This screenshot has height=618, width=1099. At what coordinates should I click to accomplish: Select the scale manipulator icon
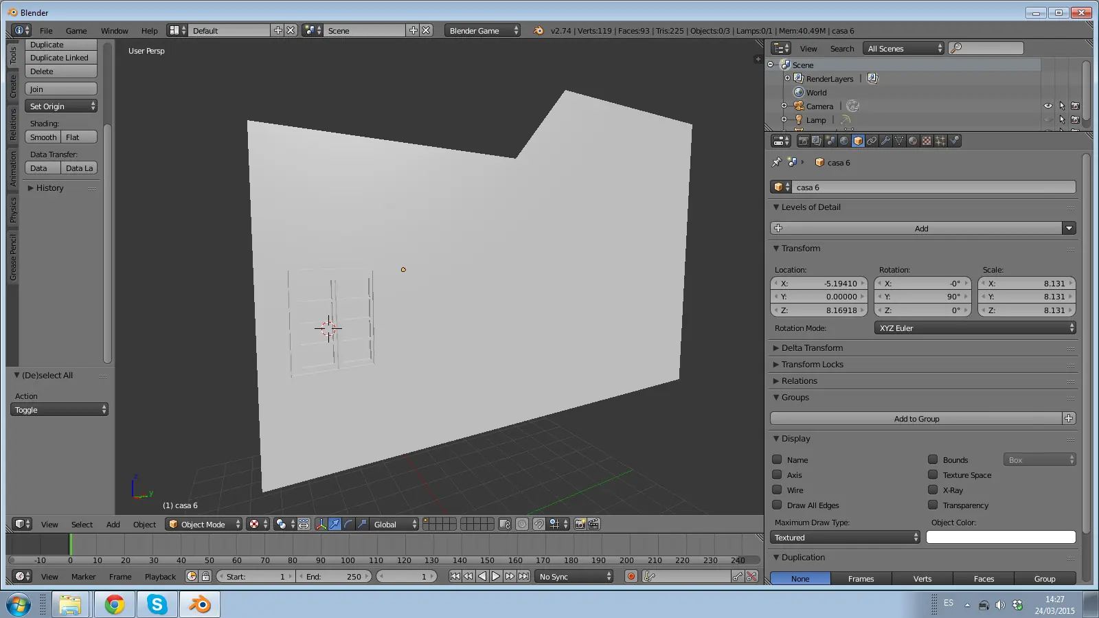click(362, 524)
